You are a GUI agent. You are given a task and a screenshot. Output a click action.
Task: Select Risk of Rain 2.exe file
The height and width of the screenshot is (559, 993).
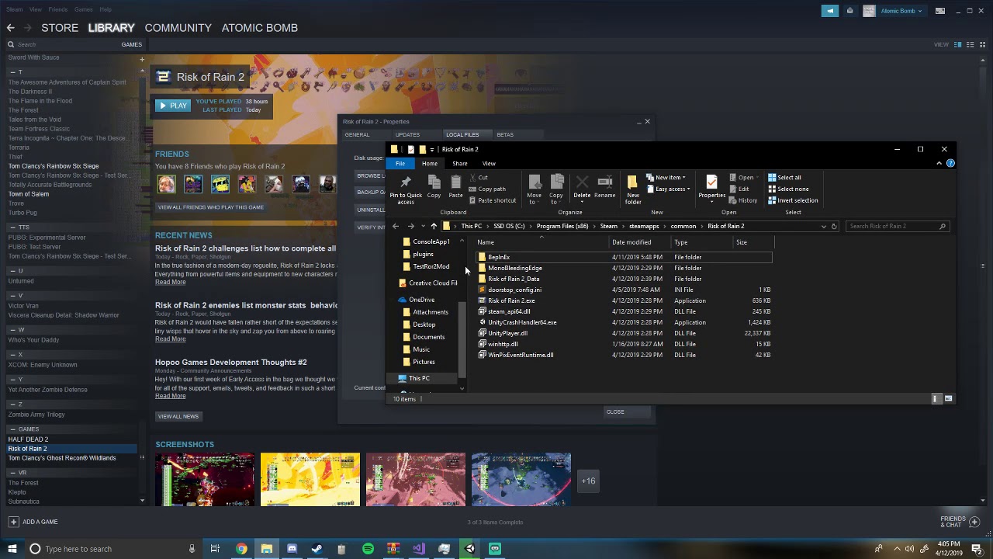511,300
